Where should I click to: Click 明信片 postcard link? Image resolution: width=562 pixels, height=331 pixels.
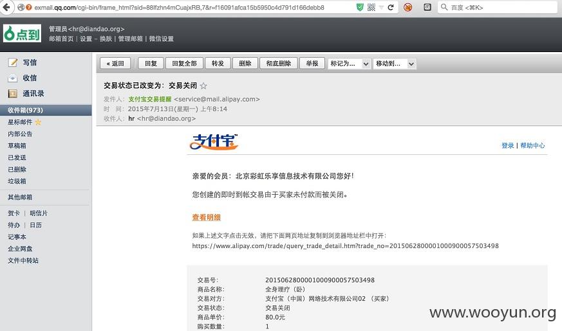click(39, 213)
